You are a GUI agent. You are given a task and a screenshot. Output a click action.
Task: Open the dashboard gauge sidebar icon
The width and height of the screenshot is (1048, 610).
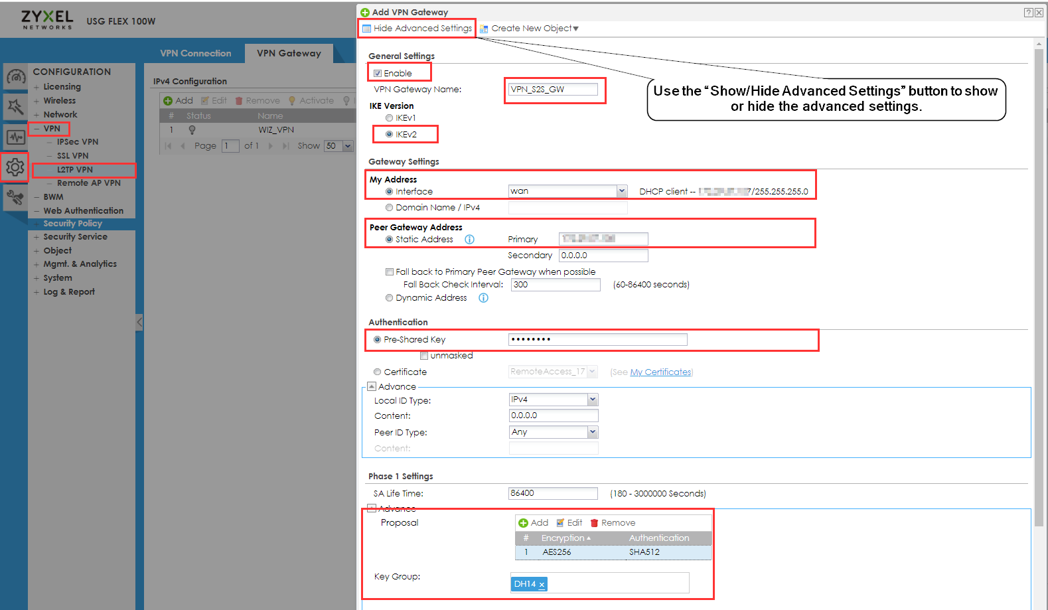tap(16, 77)
